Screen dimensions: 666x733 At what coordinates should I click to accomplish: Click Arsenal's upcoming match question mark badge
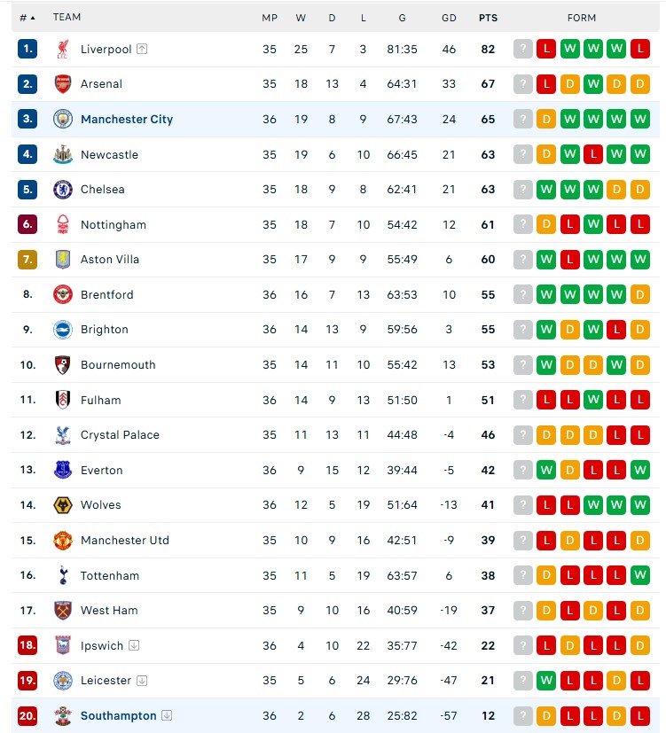coord(523,84)
